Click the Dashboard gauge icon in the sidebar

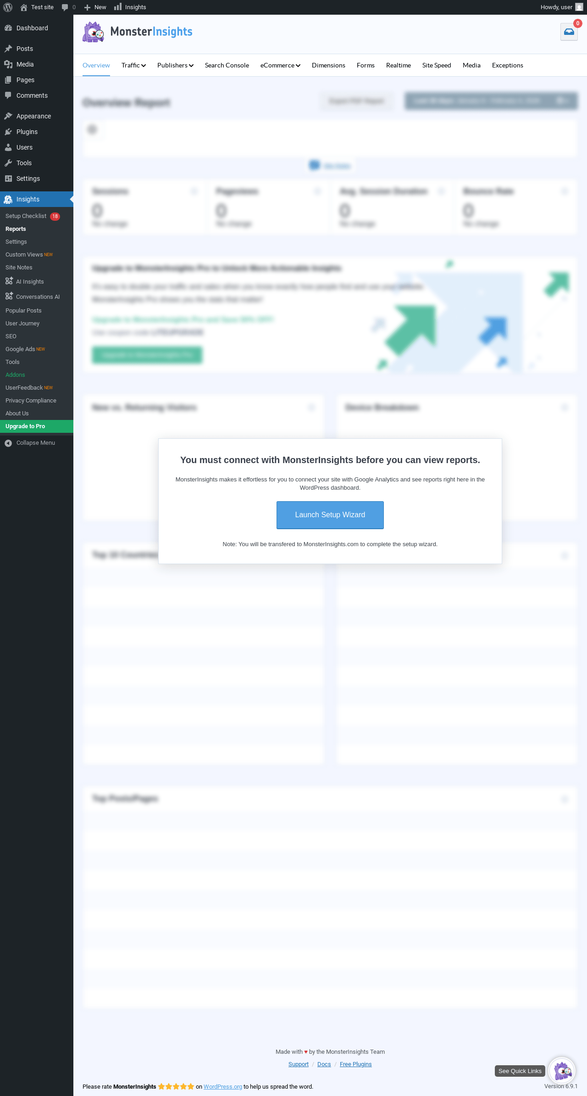click(8, 28)
